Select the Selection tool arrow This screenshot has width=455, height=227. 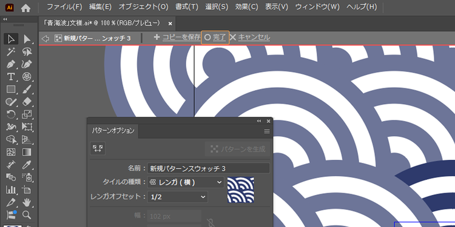(11, 39)
